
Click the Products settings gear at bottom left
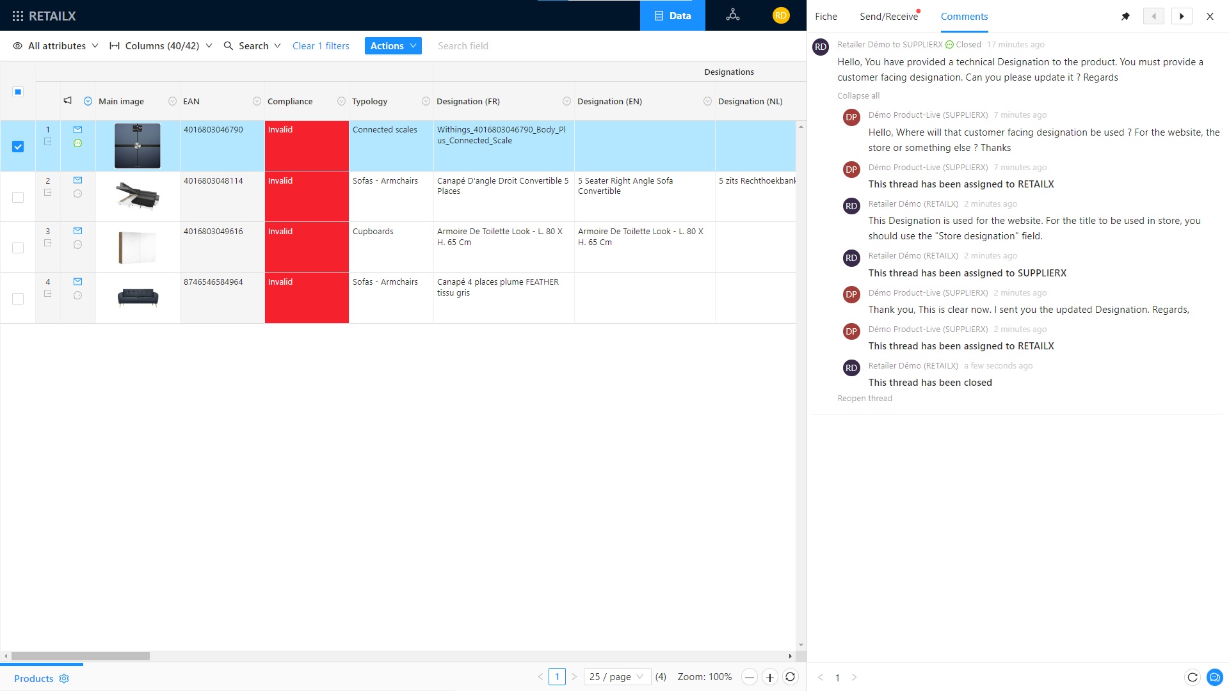click(x=64, y=678)
